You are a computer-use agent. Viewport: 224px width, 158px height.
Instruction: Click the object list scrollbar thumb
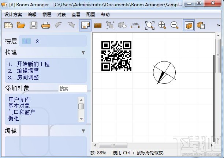point(81,106)
